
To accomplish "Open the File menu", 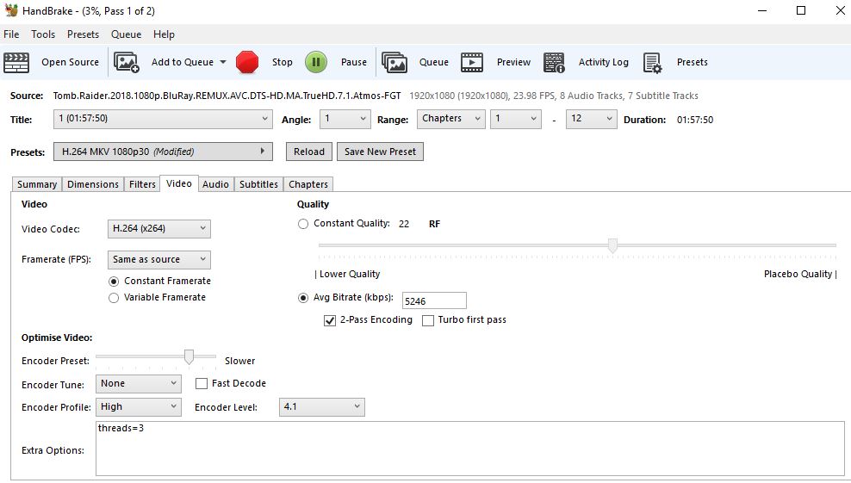I will 11,34.
